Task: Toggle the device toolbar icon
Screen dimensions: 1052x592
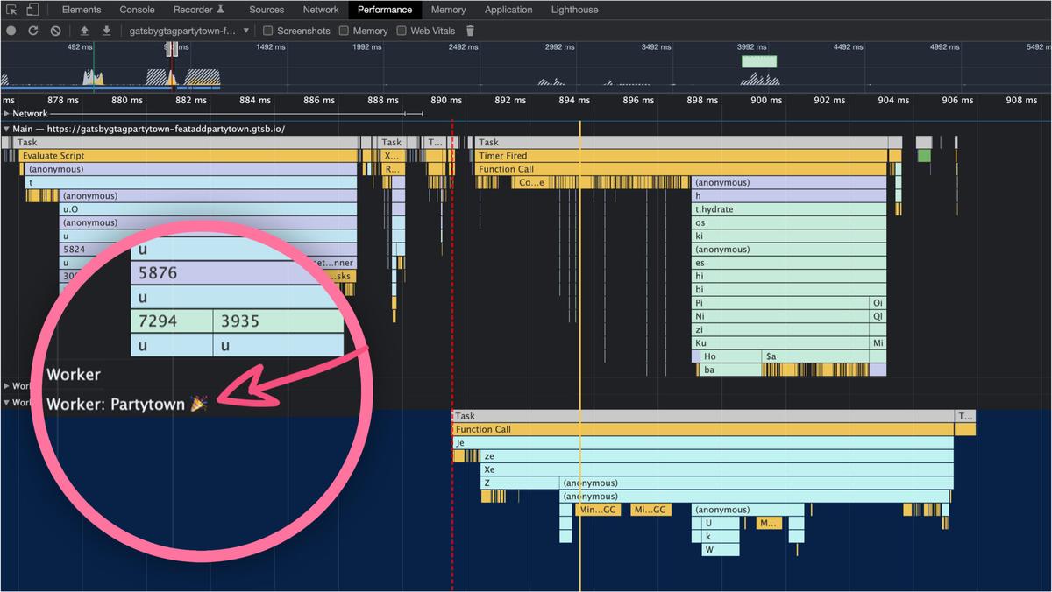Action: coord(32,10)
